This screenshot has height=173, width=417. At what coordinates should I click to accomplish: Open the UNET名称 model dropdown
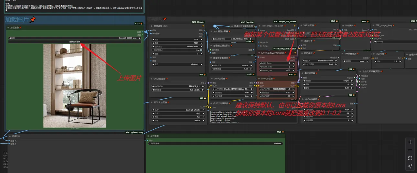coord(178,86)
